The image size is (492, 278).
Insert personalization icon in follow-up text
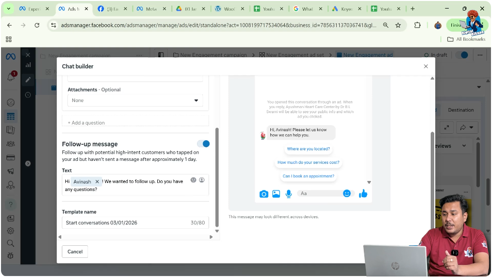[202, 180]
